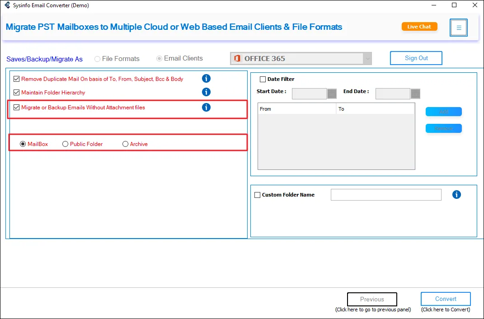484x319 pixels.
Task: Uncheck Remove Duplicate Mail checkbox
Action: click(17, 79)
